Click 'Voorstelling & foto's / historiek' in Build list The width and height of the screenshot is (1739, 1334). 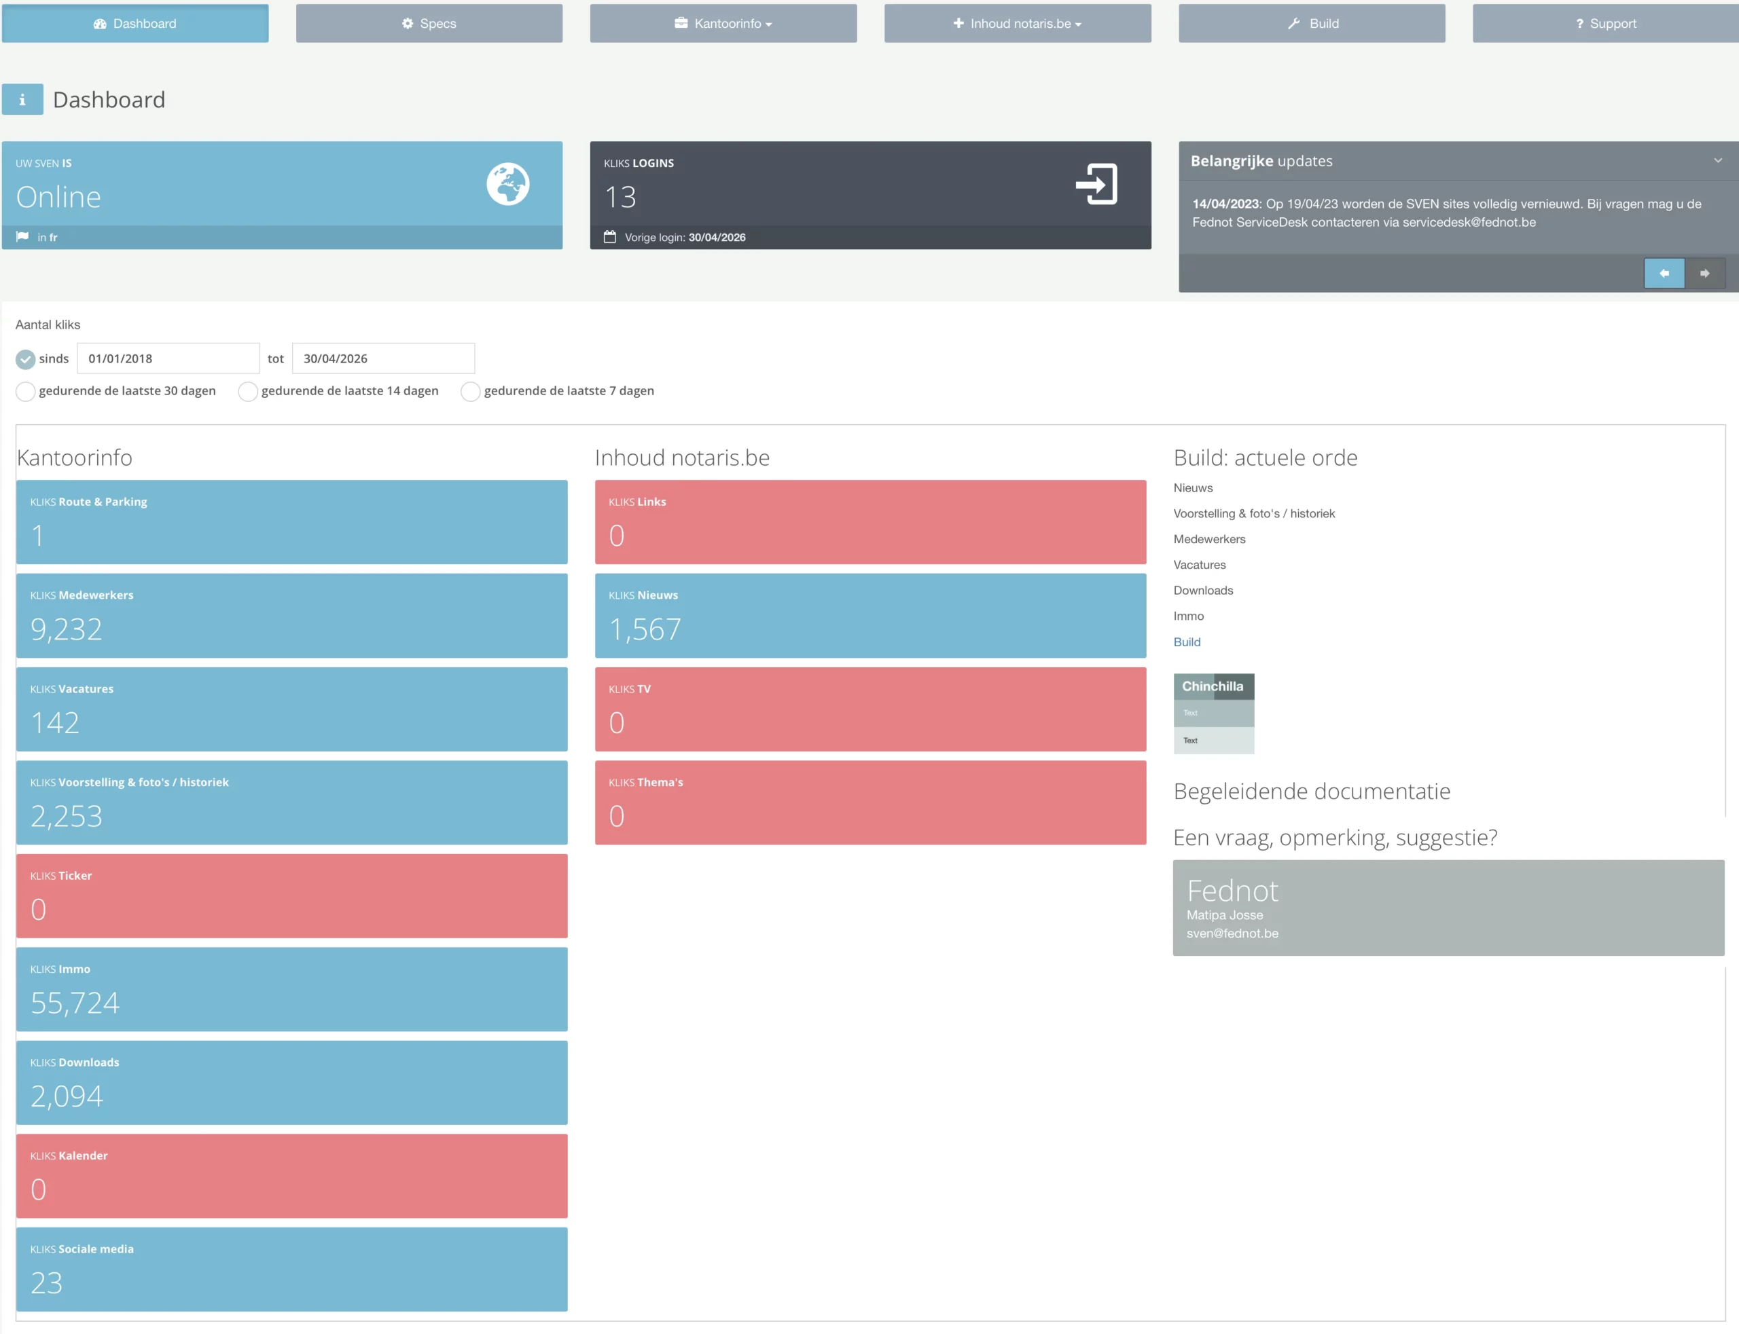(1255, 513)
